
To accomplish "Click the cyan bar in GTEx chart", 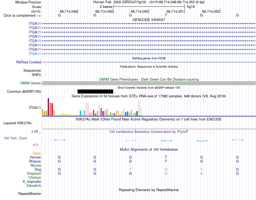I will [80, 113].
